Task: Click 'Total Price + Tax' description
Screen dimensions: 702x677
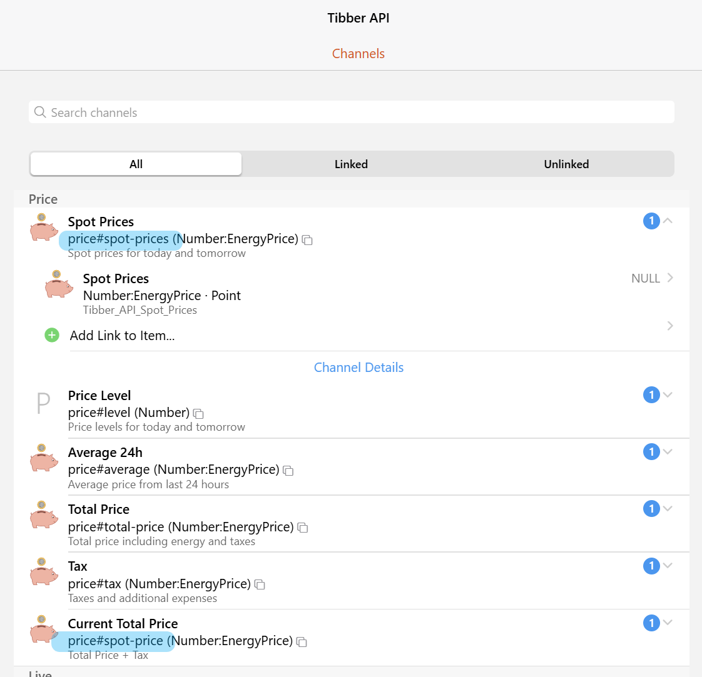Action: (108, 655)
